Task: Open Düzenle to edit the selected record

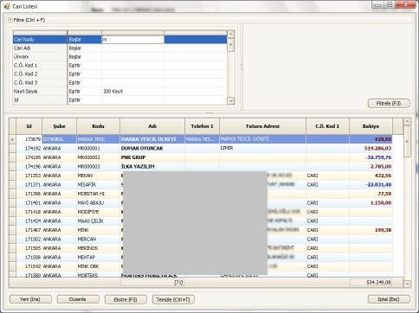Action: coord(78,299)
